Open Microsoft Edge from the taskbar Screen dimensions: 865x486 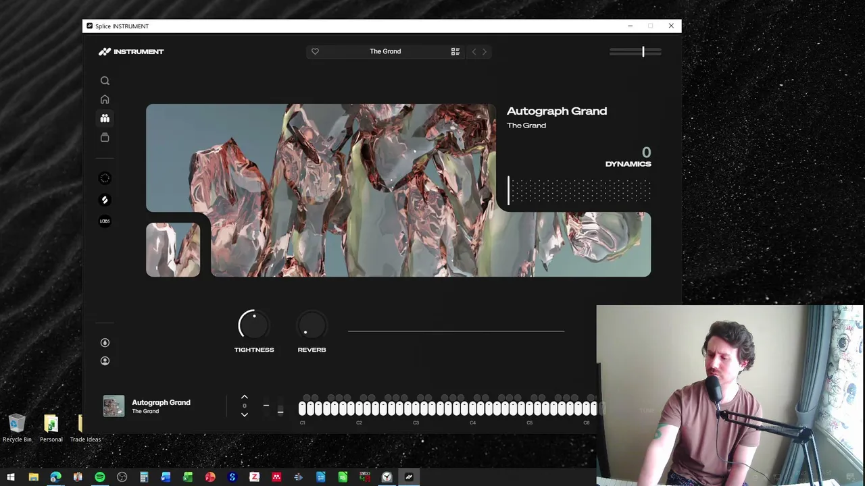click(x=55, y=477)
